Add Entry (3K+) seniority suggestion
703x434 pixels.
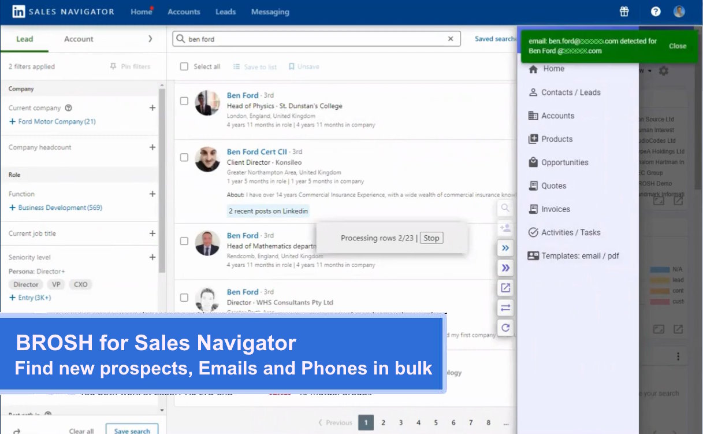[30, 298]
